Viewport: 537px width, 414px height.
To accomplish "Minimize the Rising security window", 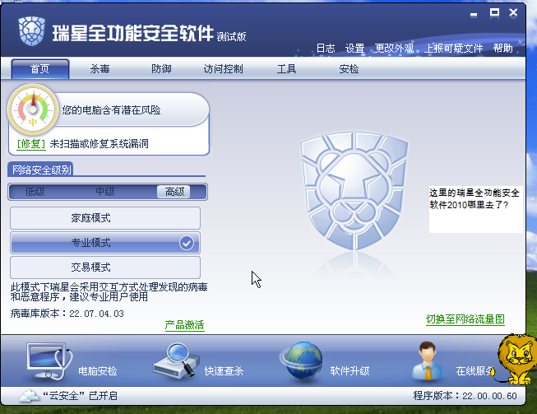I will point(474,14).
